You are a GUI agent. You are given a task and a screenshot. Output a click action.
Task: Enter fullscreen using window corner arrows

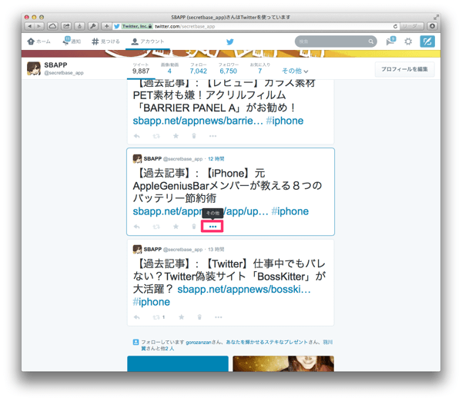coord(436,18)
